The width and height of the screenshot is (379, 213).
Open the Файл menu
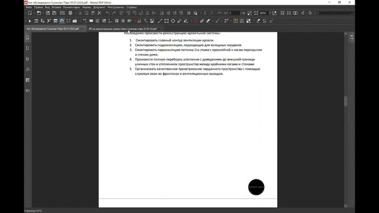point(29,7)
